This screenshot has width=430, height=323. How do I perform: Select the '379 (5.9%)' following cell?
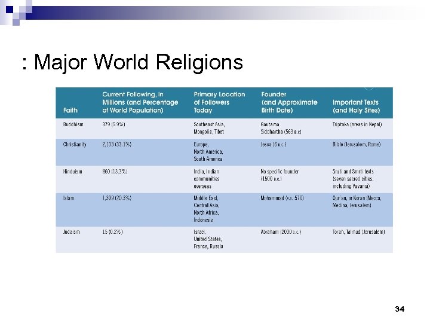[113, 124]
